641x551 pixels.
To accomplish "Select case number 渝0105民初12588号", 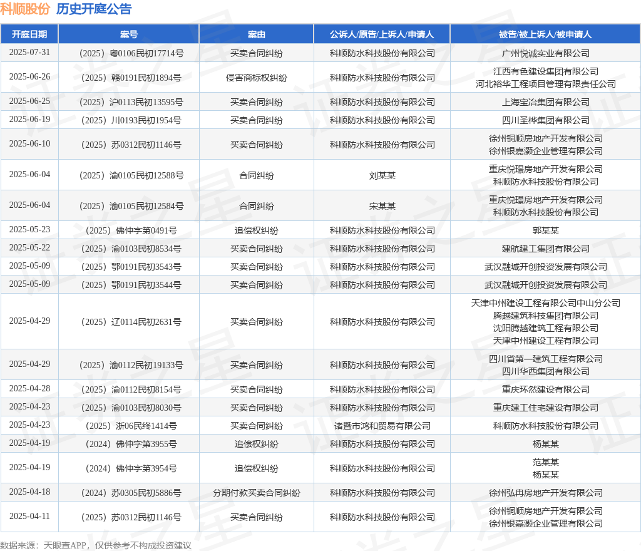I will tap(131, 175).
